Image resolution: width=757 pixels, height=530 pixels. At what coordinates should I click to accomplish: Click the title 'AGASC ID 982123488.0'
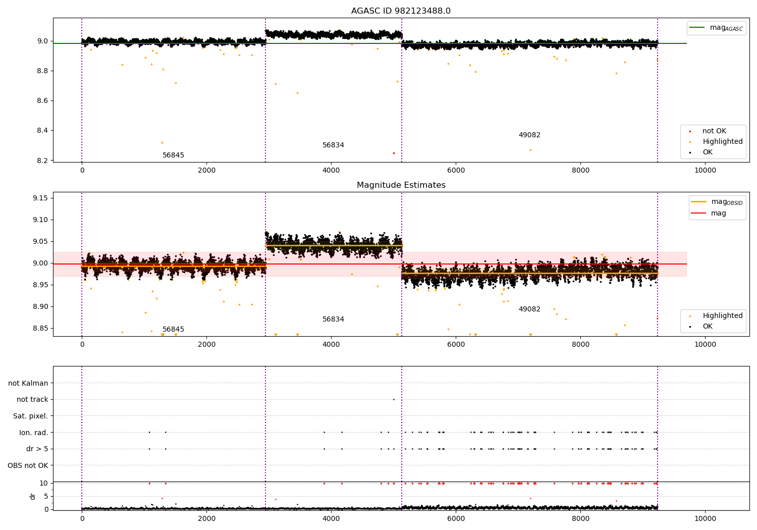tap(401, 11)
